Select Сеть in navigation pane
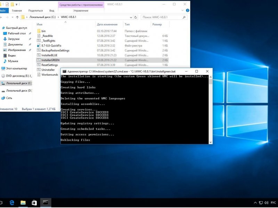This screenshot has width=278, height=208. pyautogui.click(x=9, y=98)
